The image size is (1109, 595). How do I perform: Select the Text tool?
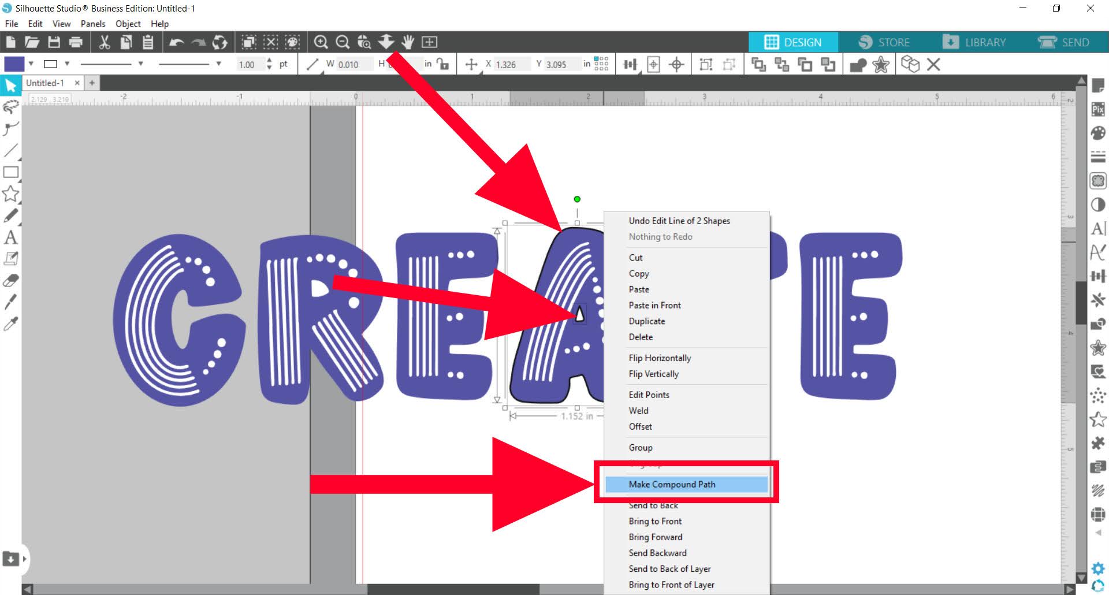10,237
